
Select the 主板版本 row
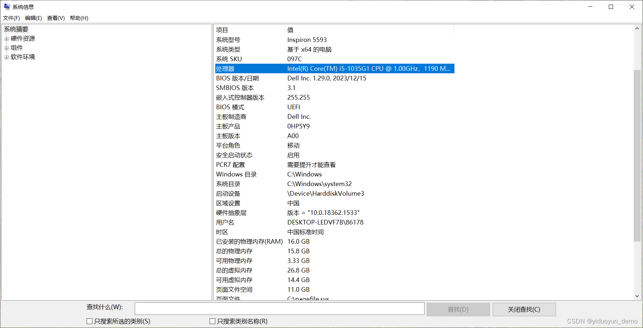point(335,136)
